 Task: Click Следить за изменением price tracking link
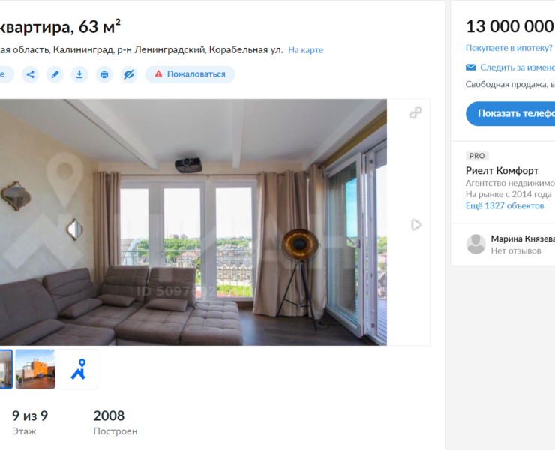click(x=517, y=67)
